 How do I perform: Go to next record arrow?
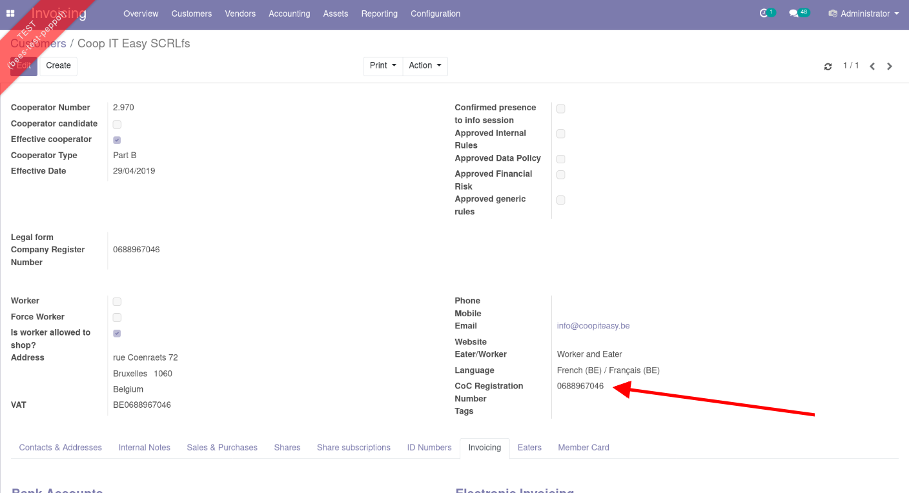890,66
